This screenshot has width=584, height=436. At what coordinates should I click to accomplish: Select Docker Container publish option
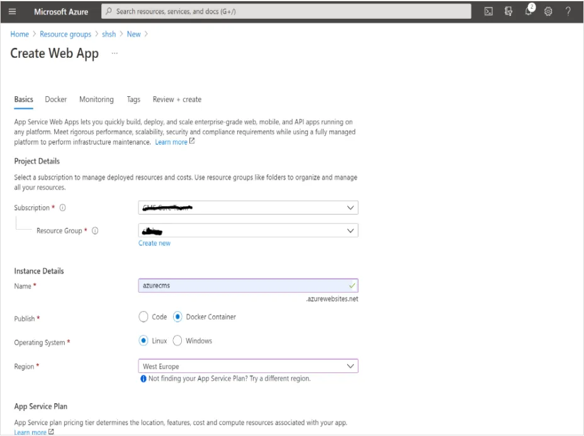click(177, 317)
